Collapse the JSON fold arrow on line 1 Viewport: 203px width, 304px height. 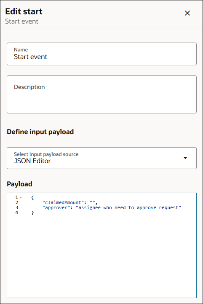click(21, 198)
